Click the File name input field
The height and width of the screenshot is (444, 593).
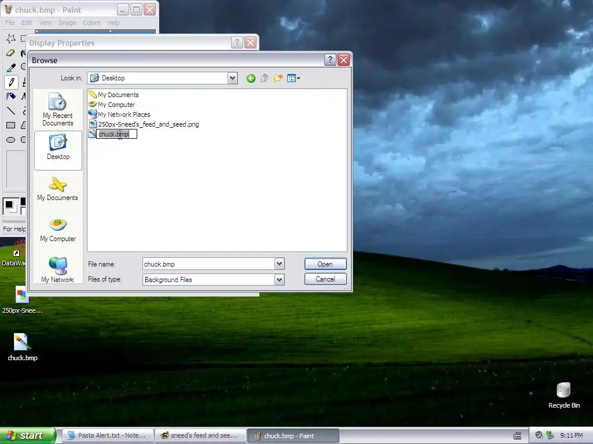coord(208,264)
